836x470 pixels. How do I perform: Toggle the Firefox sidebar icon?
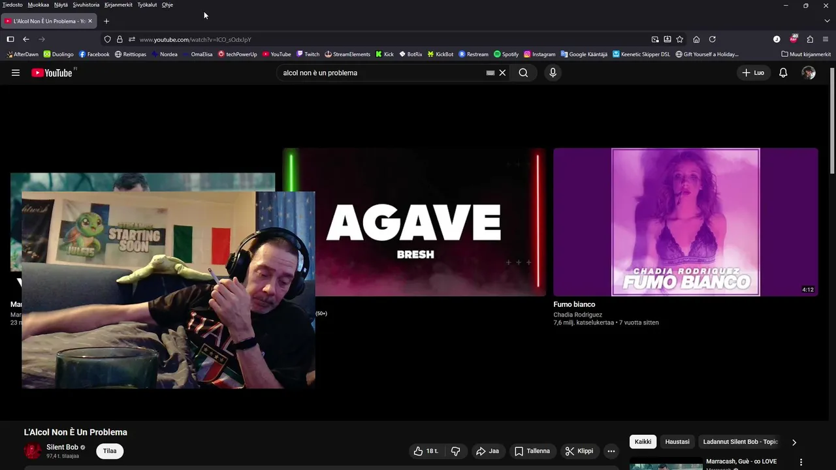tap(10, 39)
